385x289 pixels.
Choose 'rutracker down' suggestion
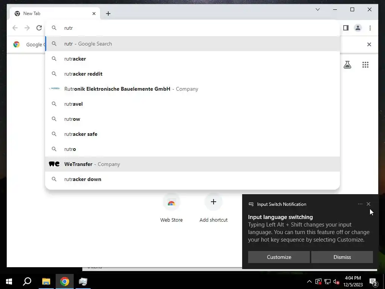(192, 179)
